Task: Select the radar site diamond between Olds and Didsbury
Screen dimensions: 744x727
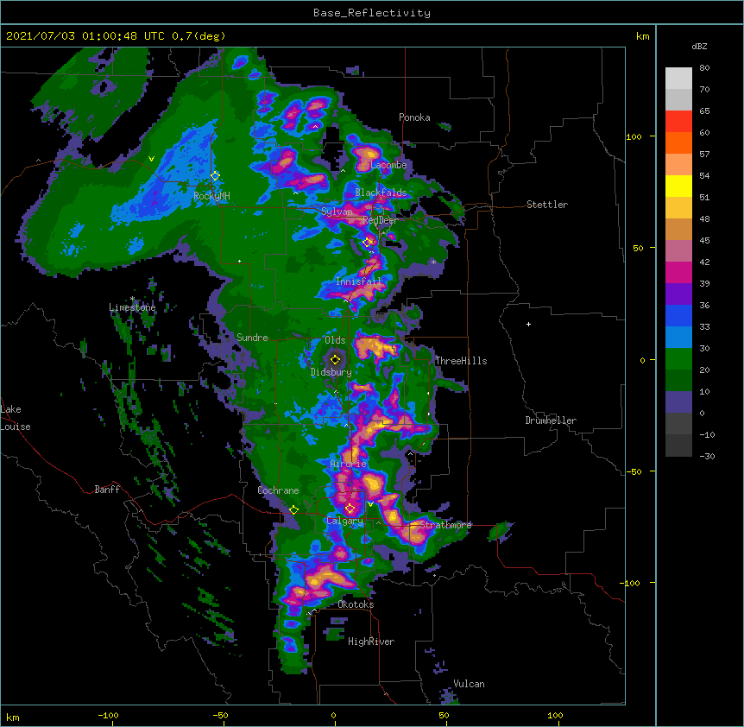Action: coord(335,359)
